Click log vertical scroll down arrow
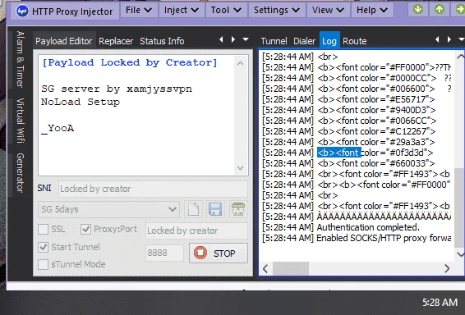Screen dimensions: 465x315 tap(460, 254)
